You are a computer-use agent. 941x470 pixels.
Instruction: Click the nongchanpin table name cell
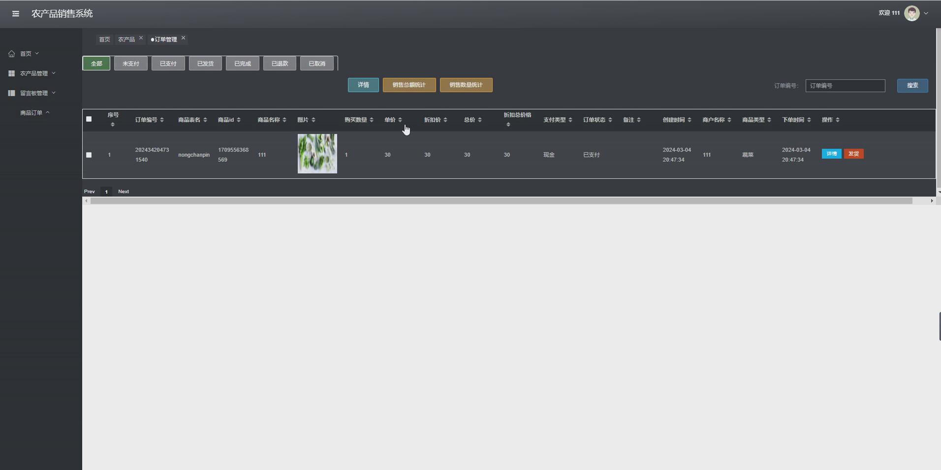coord(194,155)
